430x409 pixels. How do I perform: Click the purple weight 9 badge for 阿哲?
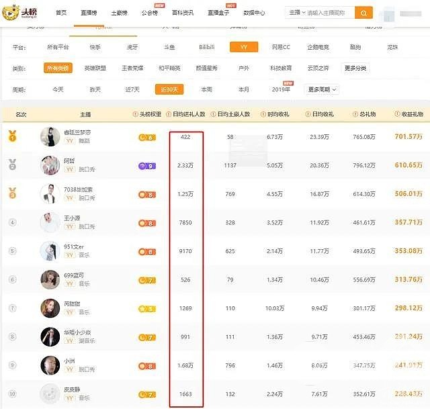pyautogui.click(x=147, y=166)
